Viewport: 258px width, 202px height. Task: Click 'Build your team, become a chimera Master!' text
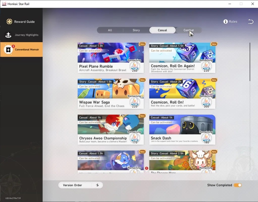click(103, 142)
